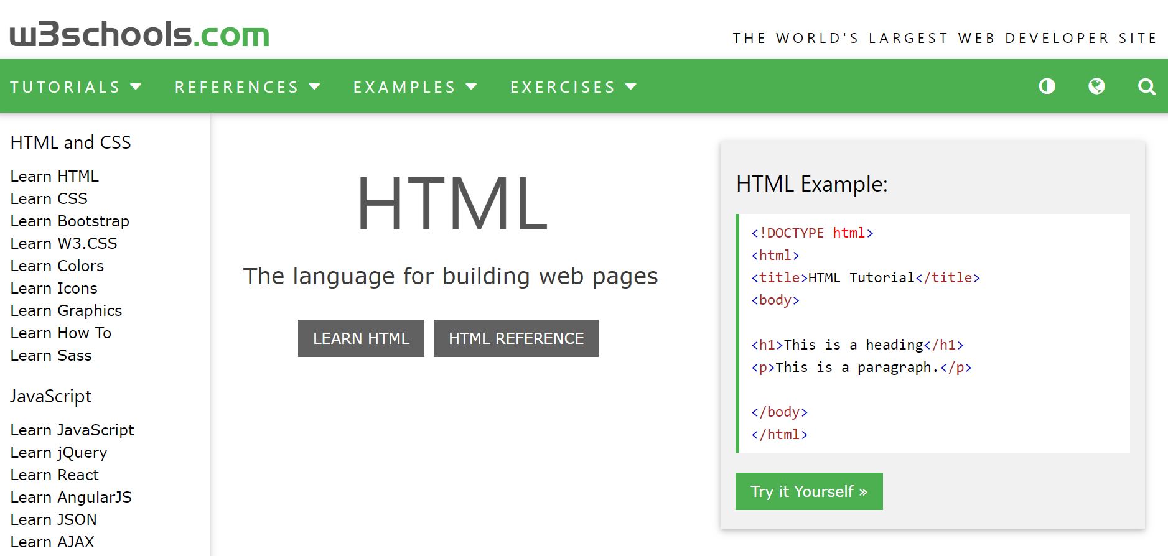This screenshot has width=1168, height=556.
Task: Open the References dropdown menu
Action: [247, 87]
